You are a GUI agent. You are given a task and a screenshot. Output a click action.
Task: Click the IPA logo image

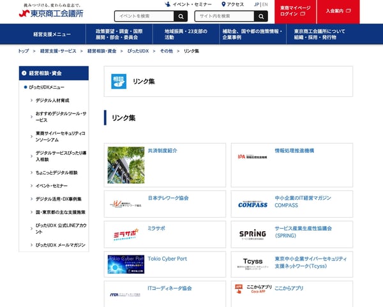coord(253,157)
